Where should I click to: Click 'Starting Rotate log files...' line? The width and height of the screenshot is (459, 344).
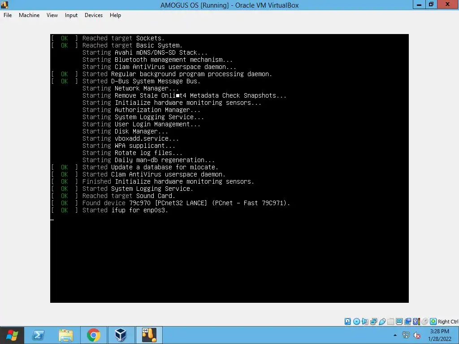(x=132, y=153)
